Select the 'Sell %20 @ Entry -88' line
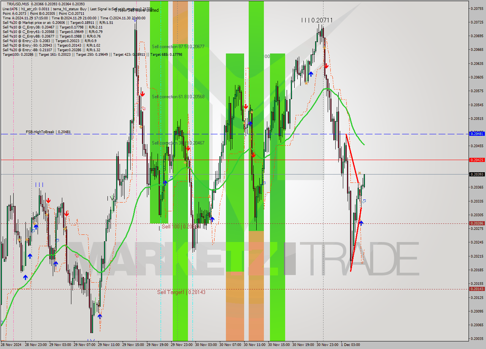Image resolution: width=486 pixels, height=349 pixels. point(51,50)
